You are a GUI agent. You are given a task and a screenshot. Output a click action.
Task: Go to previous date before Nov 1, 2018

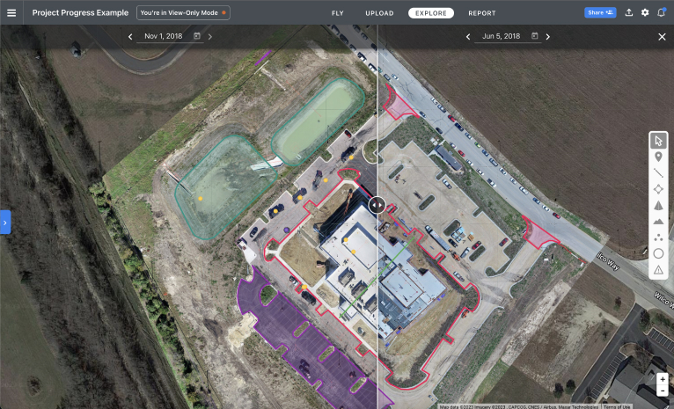130,37
